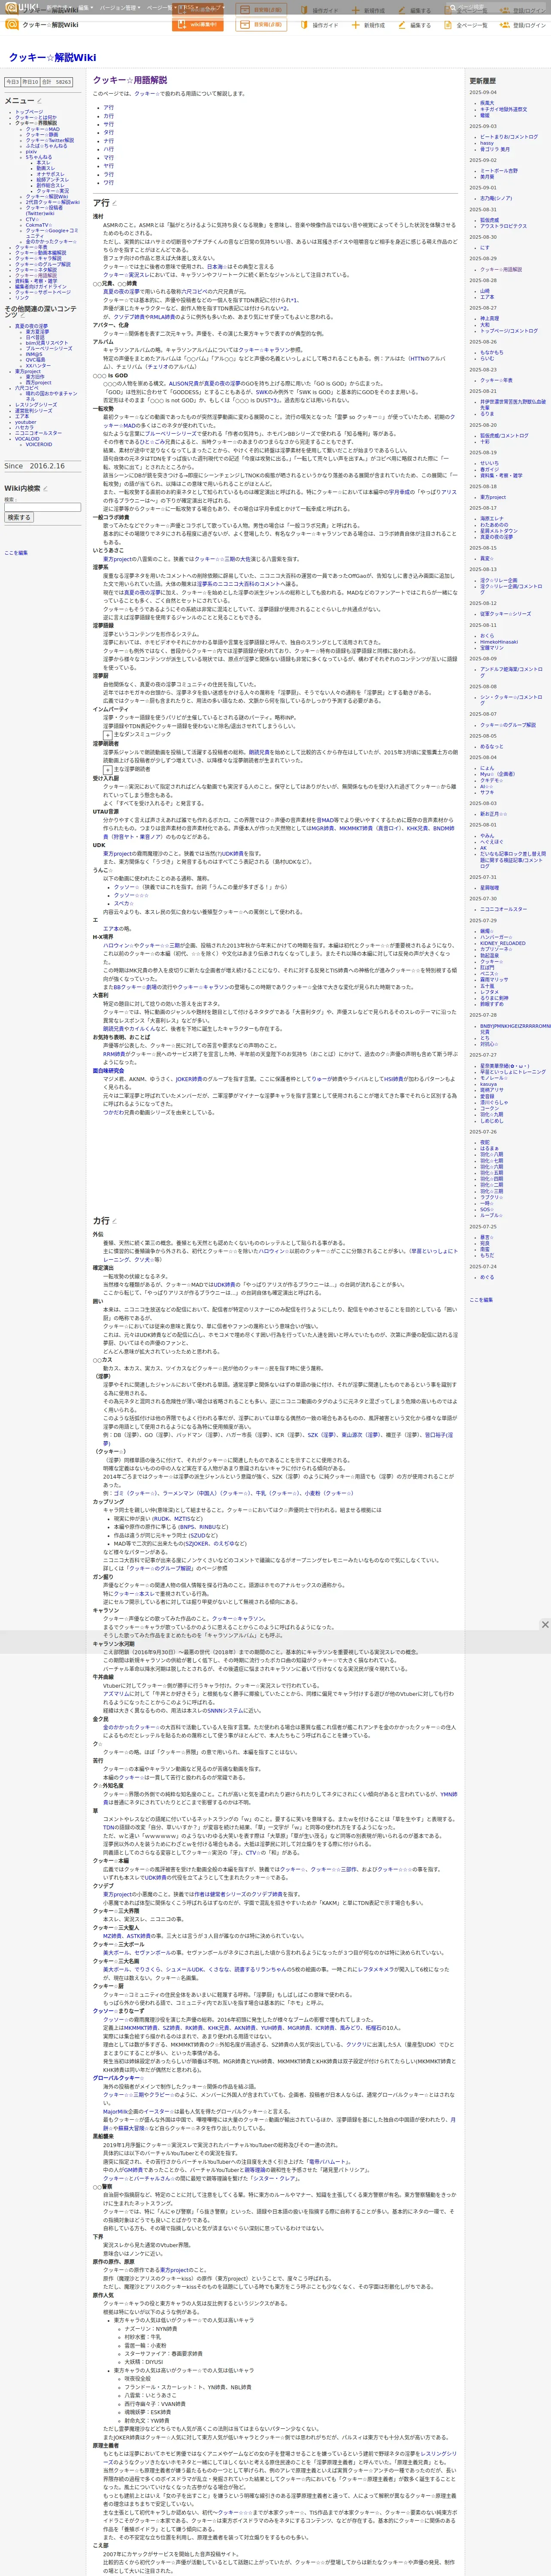
Task: Click the pencil icon next to Wiki内検索
Action: pos(45,489)
